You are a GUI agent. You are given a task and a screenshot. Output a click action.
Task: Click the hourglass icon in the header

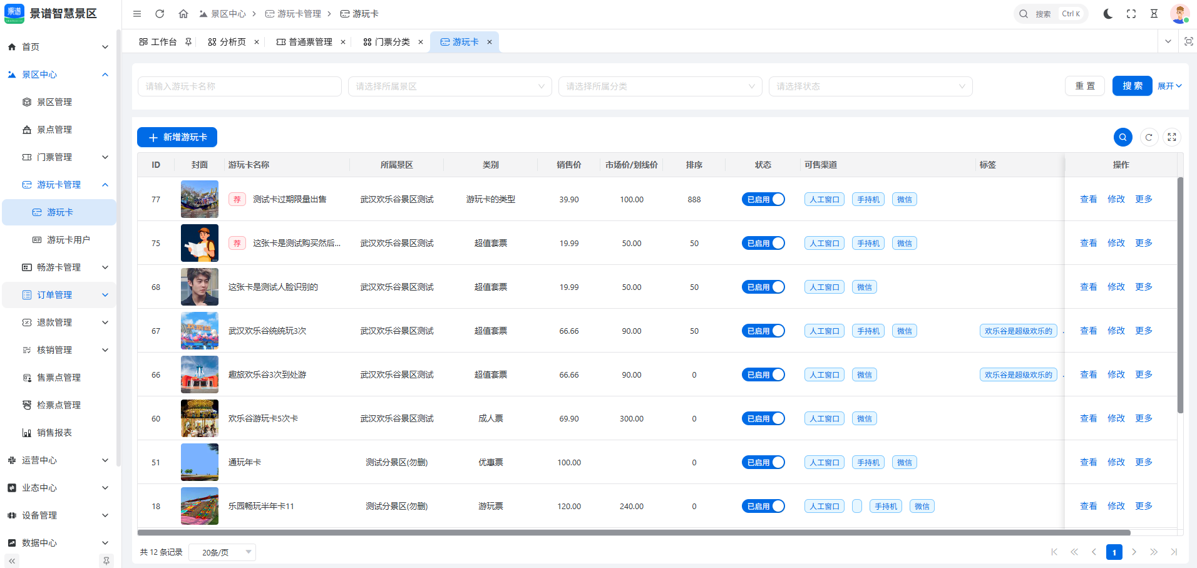click(x=1154, y=14)
